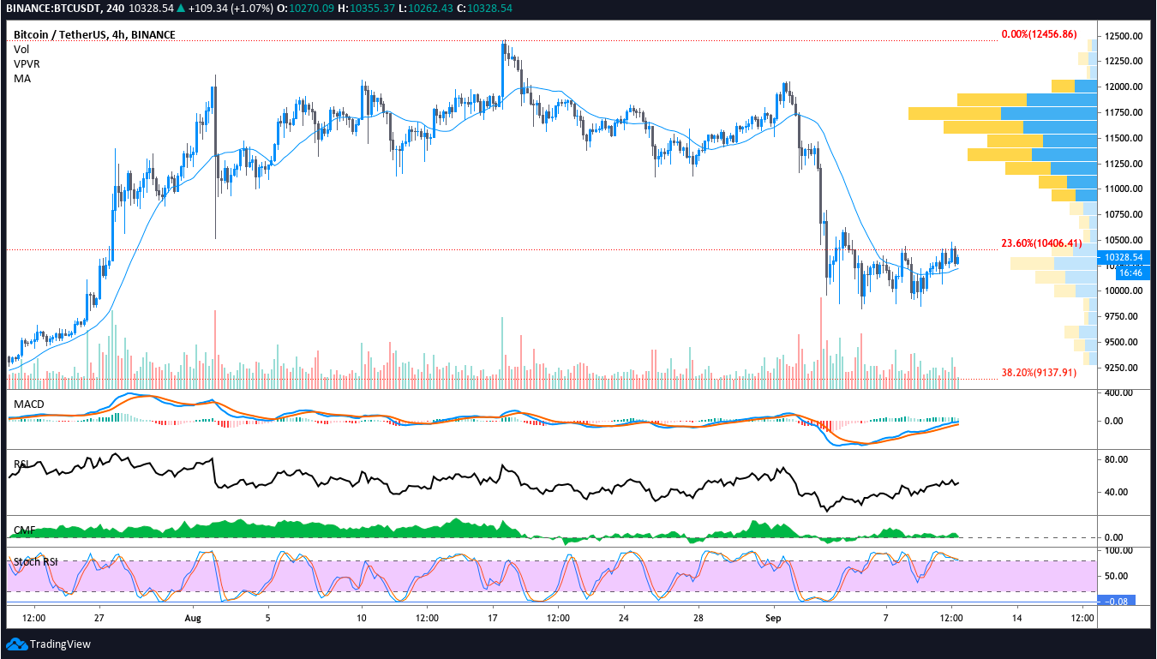Screen dimensions: 1157x659
Task: Click the 10500.00 price axis label
Action: click(1124, 240)
